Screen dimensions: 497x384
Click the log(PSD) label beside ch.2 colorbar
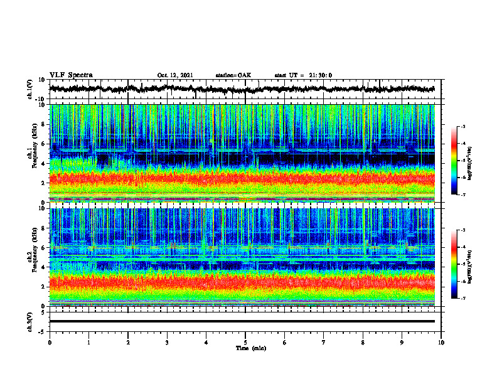point(470,267)
